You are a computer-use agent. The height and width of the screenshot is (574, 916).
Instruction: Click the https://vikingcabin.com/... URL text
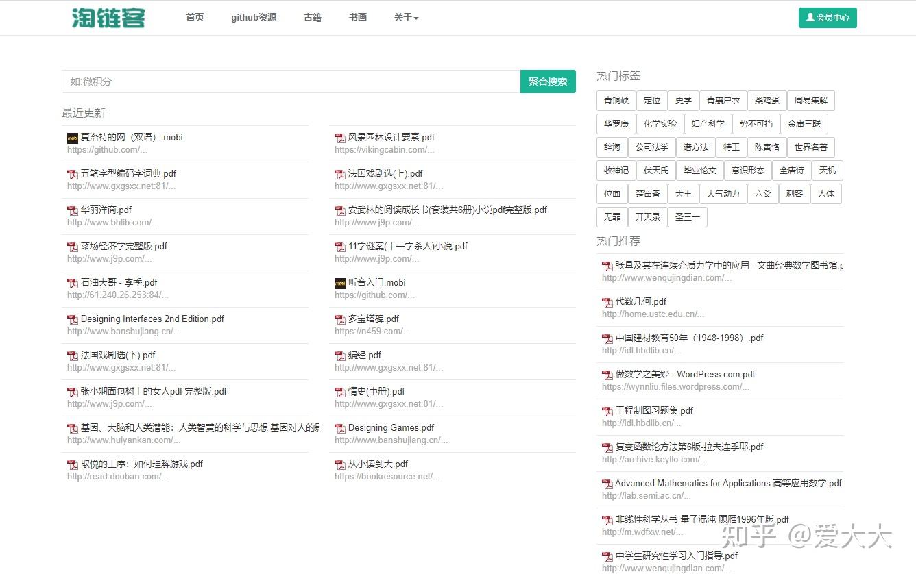pyautogui.click(x=384, y=150)
